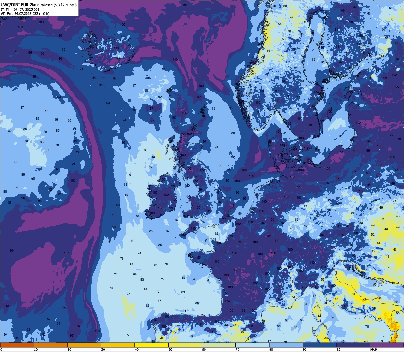Pick the pale green legend swatch between 60 and 70

point(219,345)
